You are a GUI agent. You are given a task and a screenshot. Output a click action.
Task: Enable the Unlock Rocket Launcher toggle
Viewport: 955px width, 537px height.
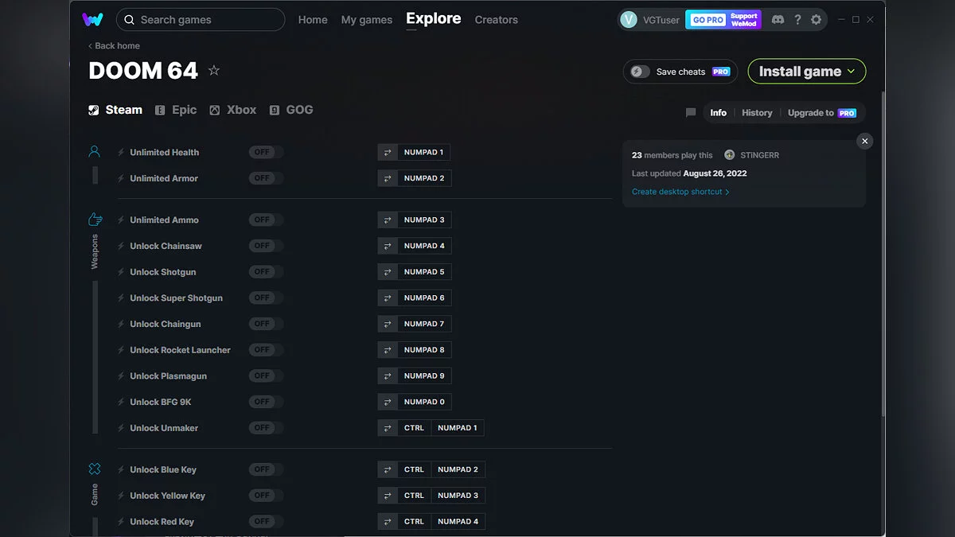(266, 350)
